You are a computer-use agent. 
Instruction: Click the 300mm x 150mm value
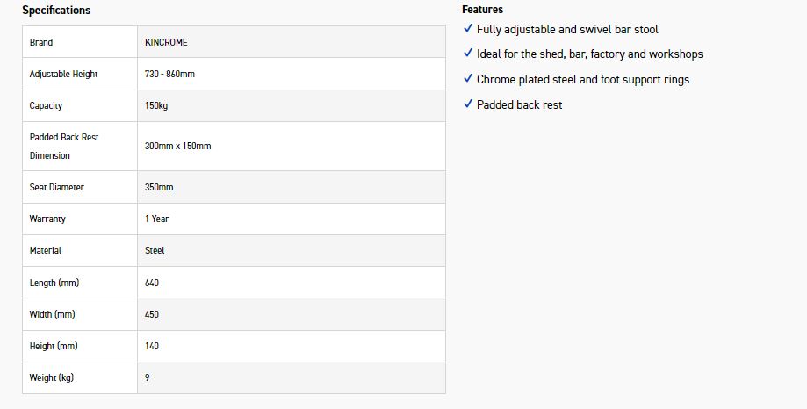(177, 146)
